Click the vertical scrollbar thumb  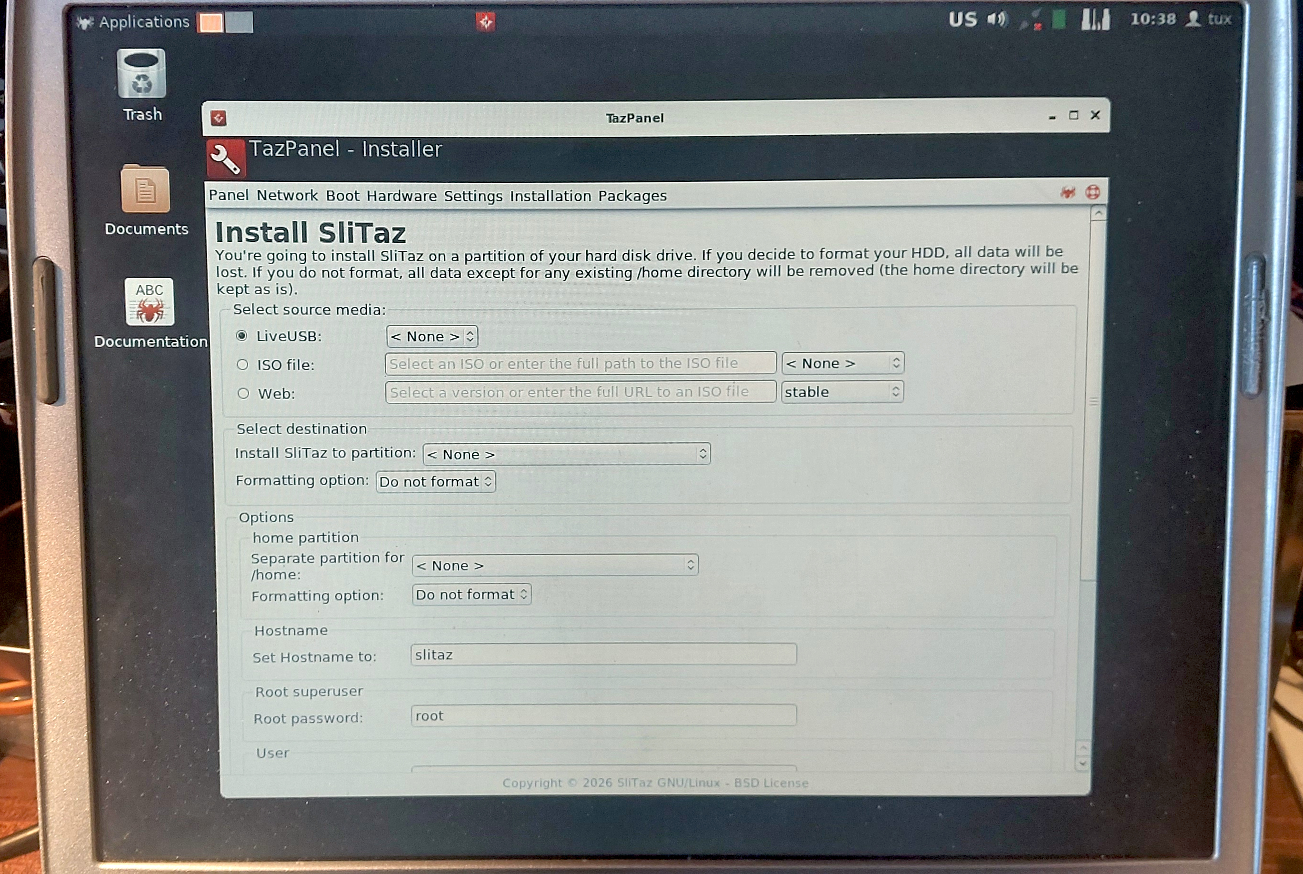pos(1093,400)
